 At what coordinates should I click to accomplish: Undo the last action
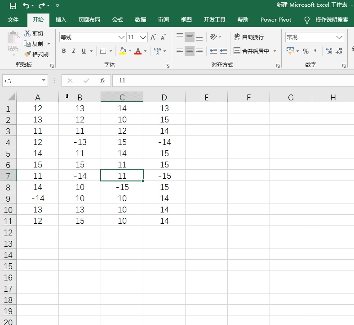click(26, 6)
